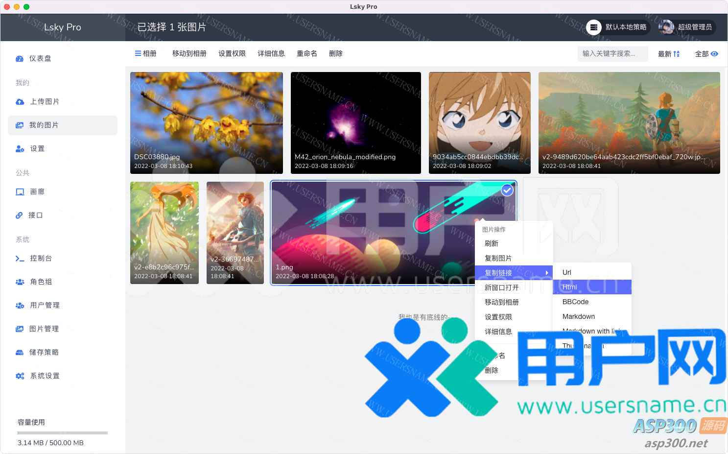Screen dimensions: 728x454
Task: Click the 已选择 1 张图片 header text
Action: [x=171, y=27]
